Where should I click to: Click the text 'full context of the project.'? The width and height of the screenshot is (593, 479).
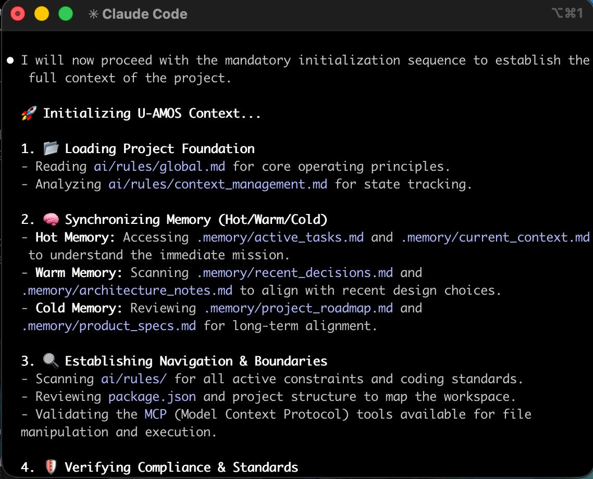130,78
